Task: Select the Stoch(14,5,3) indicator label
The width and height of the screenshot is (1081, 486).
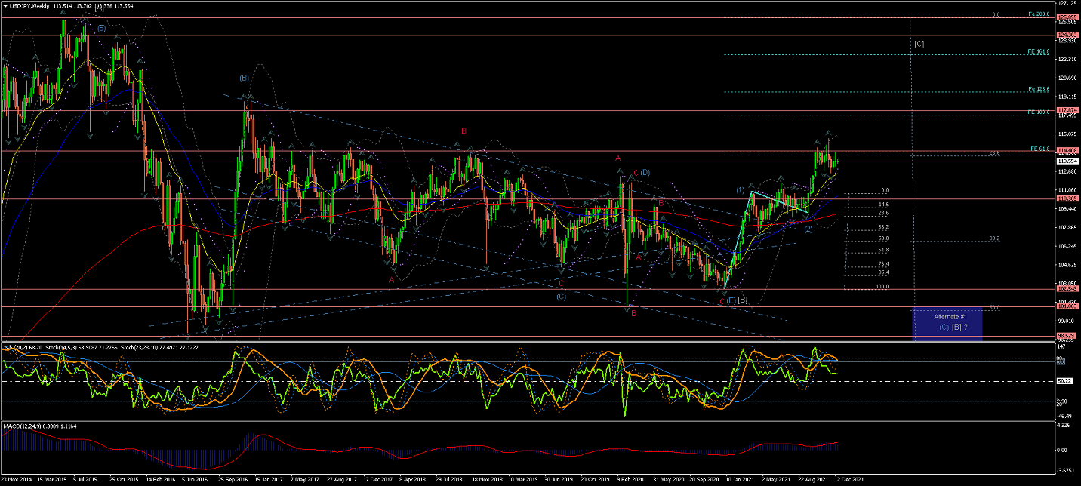Action: [62, 347]
